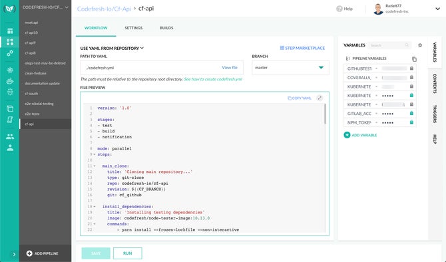
Task: Click the Add Variable plus icon
Action: (x=347, y=135)
